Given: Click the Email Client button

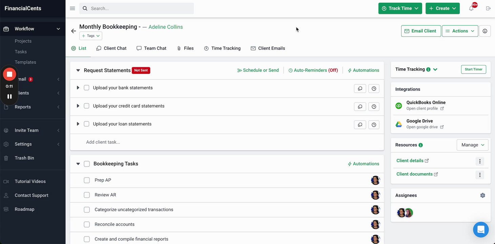Looking at the screenshot, I should tap(421, 31).
